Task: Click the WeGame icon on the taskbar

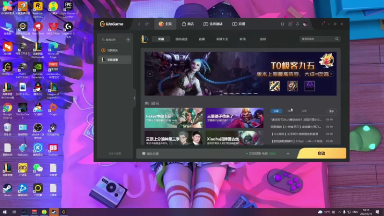Action: 64,212
